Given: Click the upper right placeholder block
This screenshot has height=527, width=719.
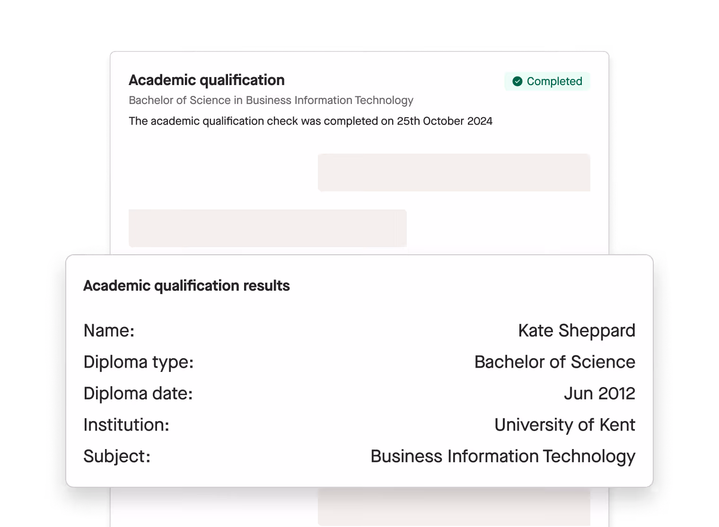Looking at the screenshot, I should pyautogui.click(x=454, y=173).
